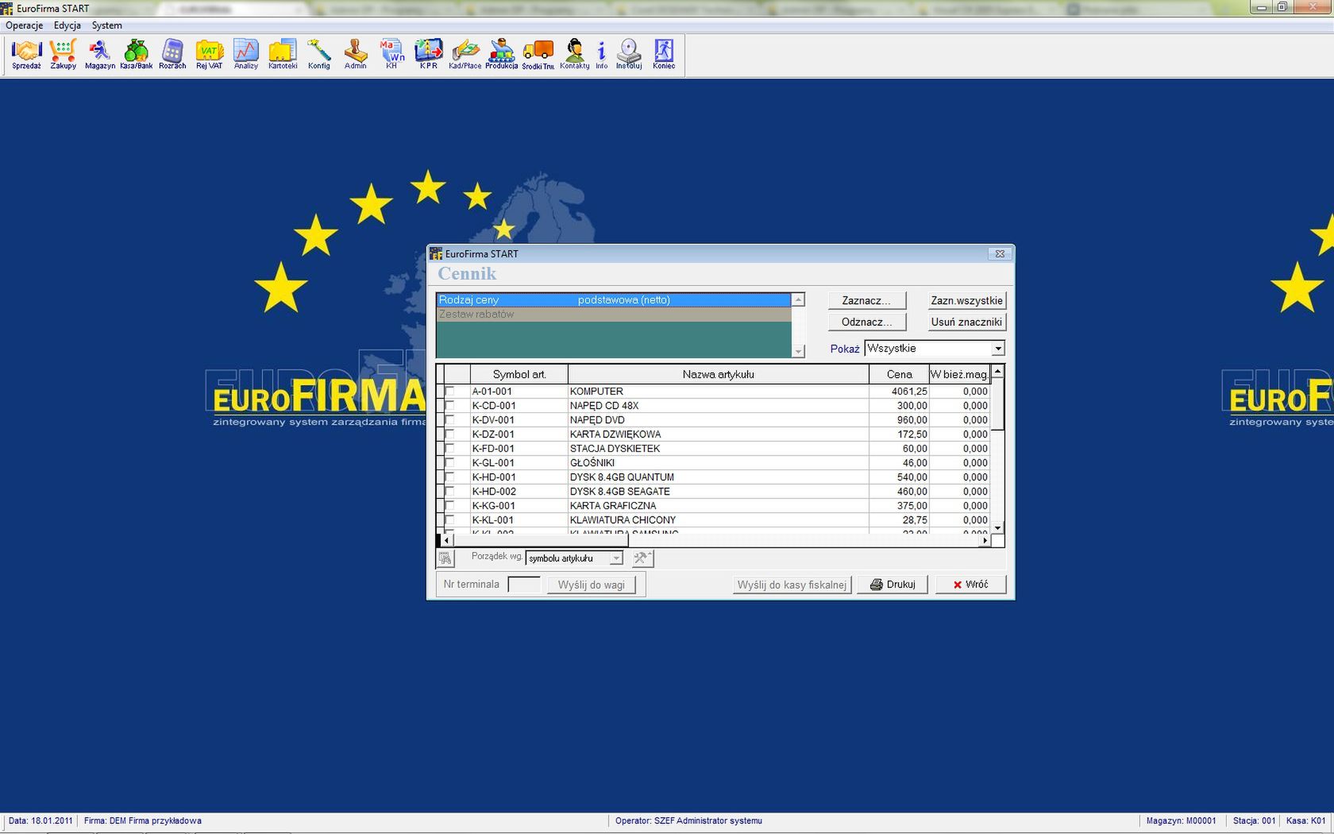The height and width of the screenshot is (834, 1334).
Task: Open the Sprzedaż module icon
Action: point(26,54)
